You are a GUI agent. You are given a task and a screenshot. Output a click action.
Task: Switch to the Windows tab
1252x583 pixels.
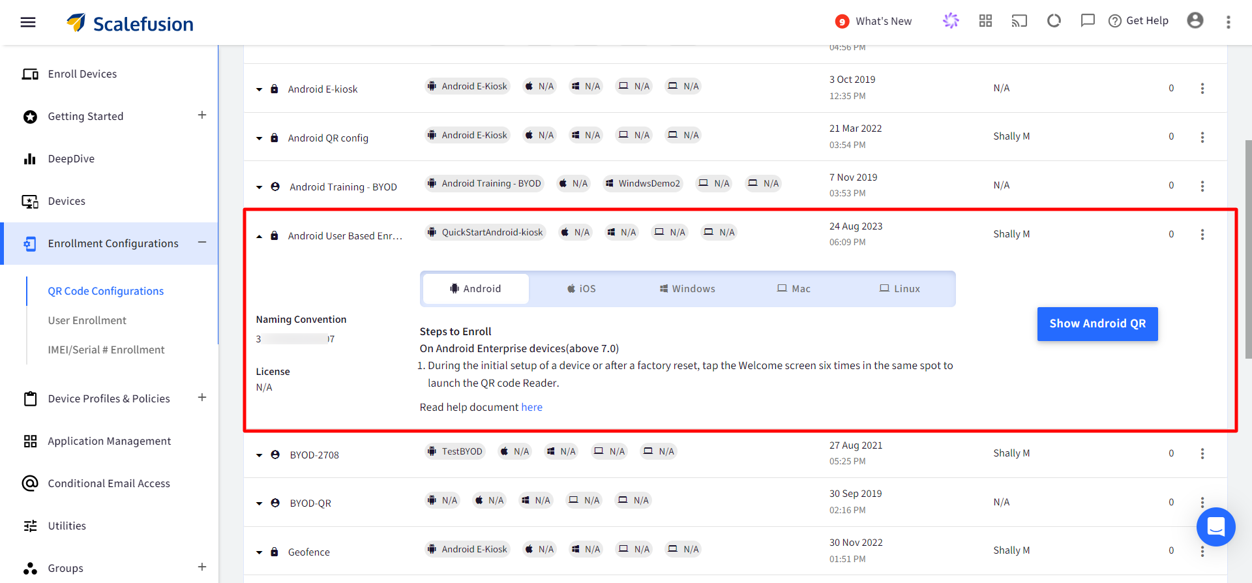(x=687, y=289)
